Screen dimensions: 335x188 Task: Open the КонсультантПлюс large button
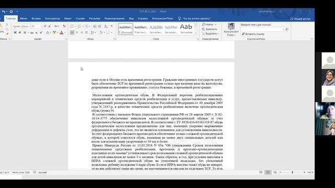tap(231, 29)
